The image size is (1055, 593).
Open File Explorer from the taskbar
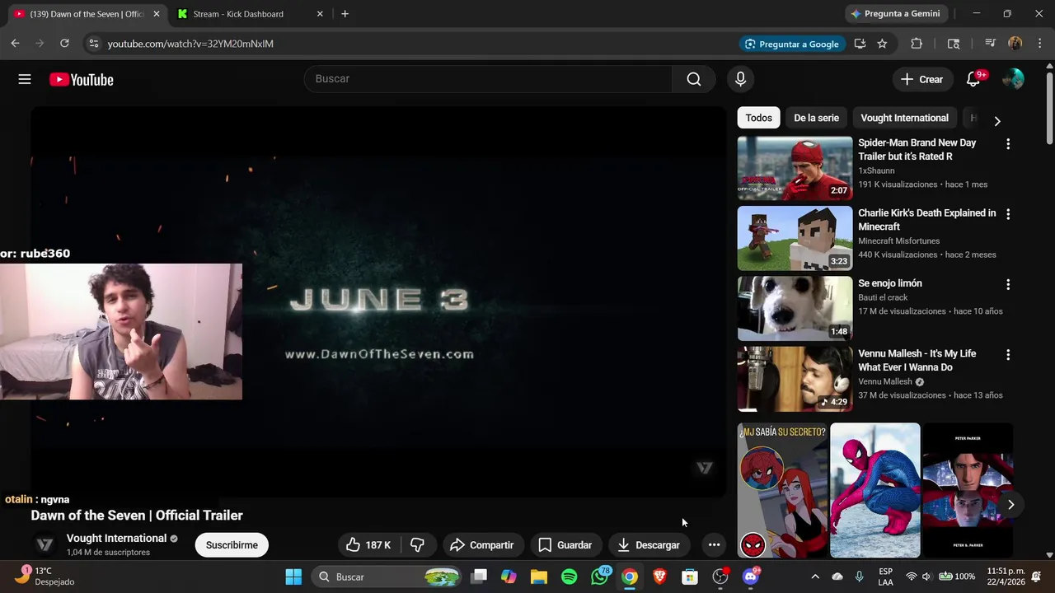pyautogui.click(x=539, y=577)
